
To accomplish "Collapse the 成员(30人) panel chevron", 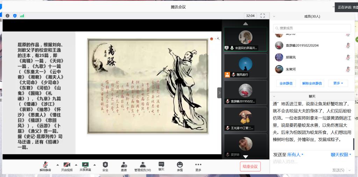I will [x=274, y=16].
